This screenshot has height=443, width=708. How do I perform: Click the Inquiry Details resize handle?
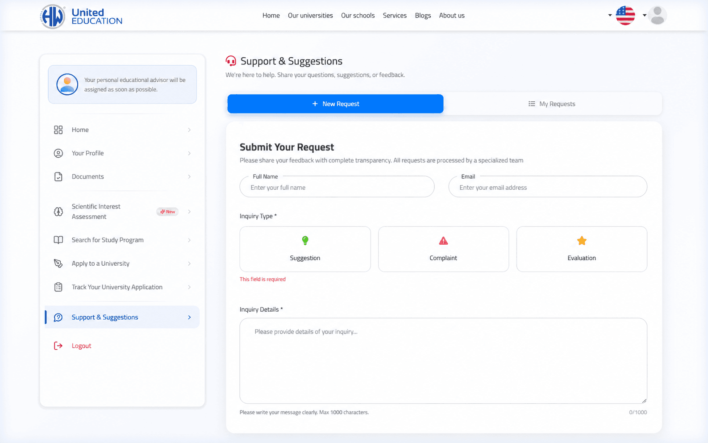coord(644,401)
